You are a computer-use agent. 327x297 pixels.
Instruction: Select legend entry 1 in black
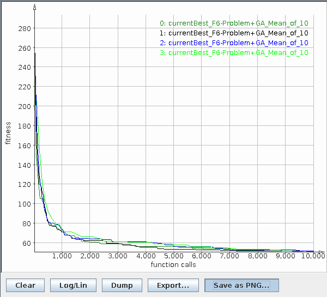[x=234, y=33]
